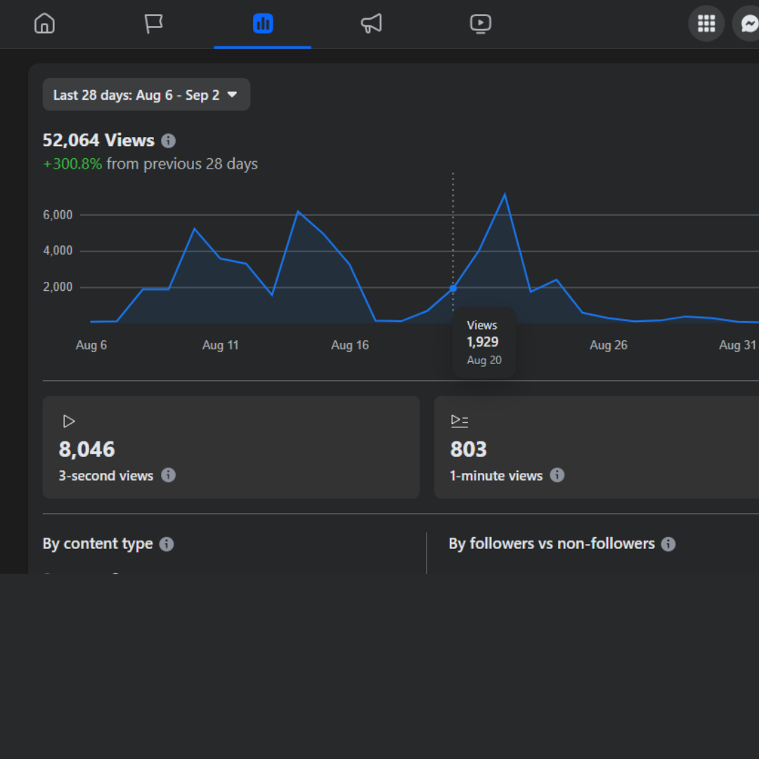Click the Aug 16 axis label
The width and height of the screenshot is (759, 759).
[x=350, y=345]
